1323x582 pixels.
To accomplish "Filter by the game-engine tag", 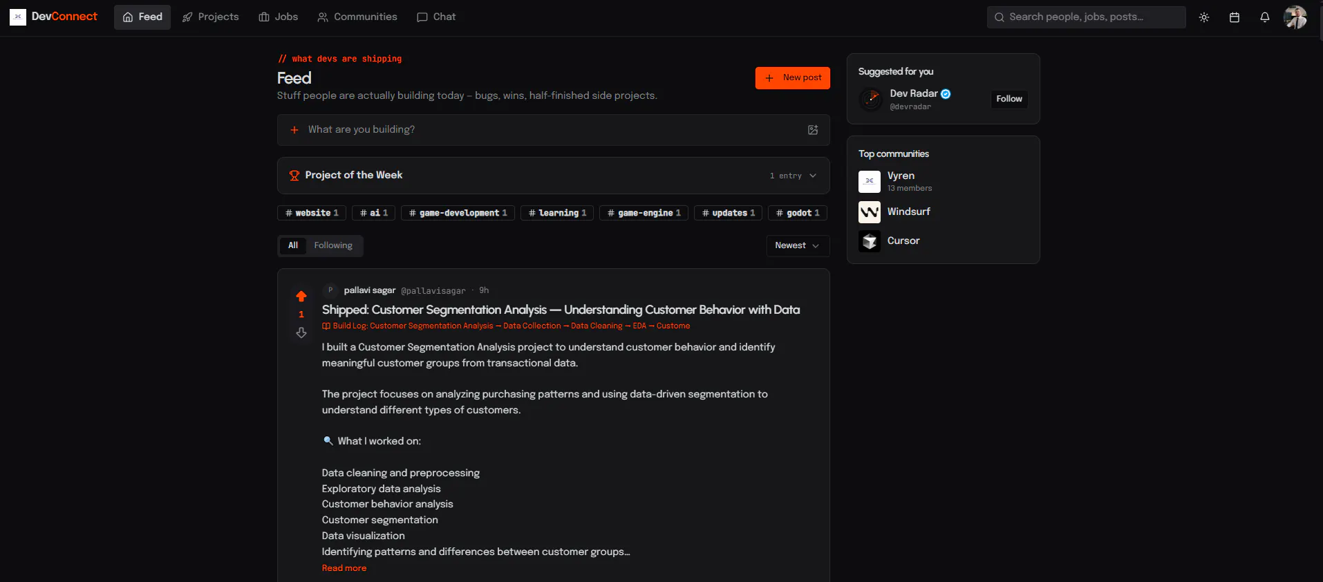I will coord(644,213).
